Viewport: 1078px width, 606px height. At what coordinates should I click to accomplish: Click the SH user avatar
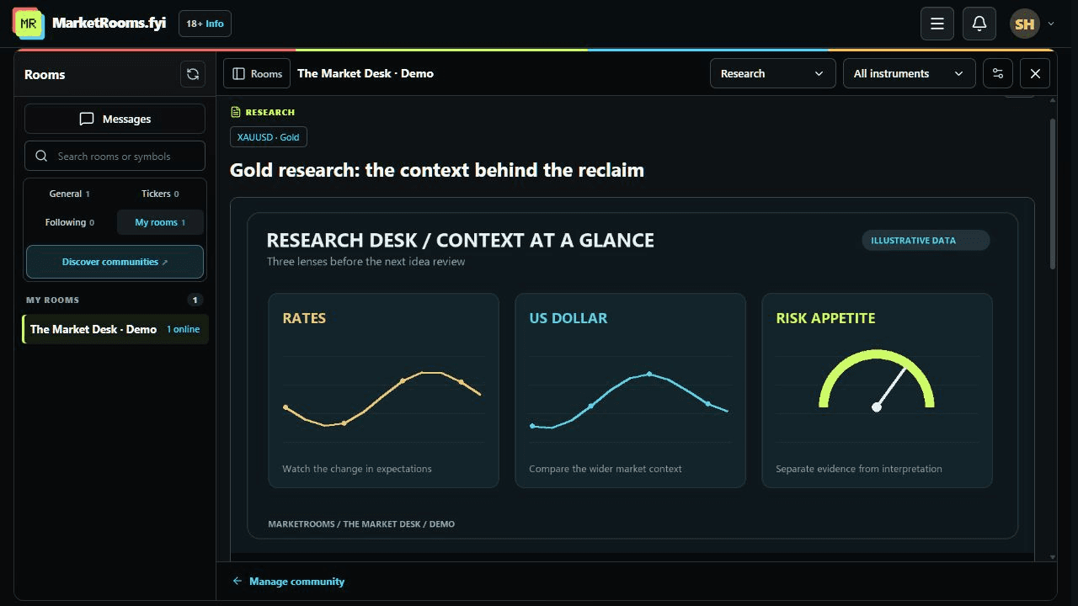[x=1025, y=24]
